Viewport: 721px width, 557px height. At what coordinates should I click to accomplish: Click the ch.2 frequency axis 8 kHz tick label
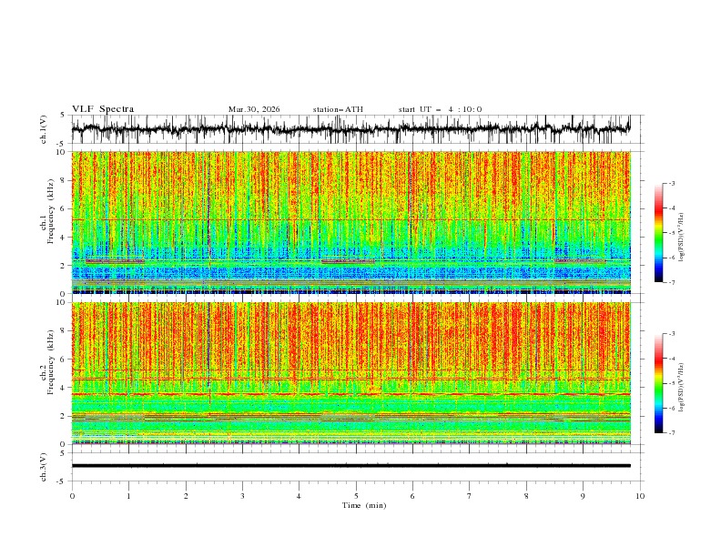pyautogui.click(x=63, y=331)
